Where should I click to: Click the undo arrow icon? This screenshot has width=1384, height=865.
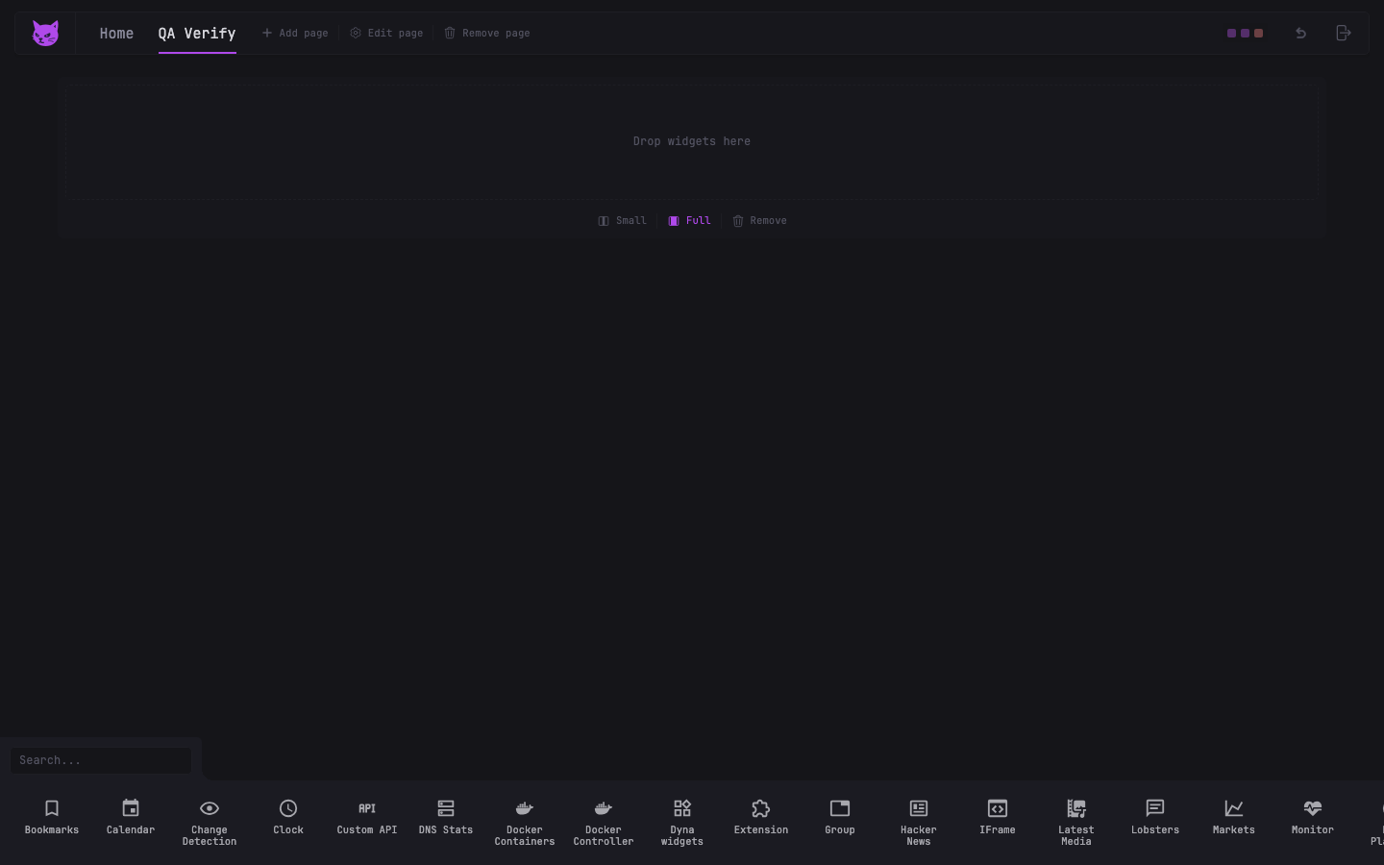(x=1300, y=33)
